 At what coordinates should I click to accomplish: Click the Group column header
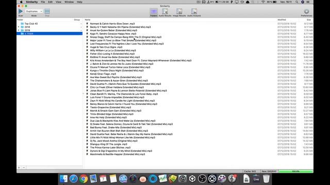[77, 20]
